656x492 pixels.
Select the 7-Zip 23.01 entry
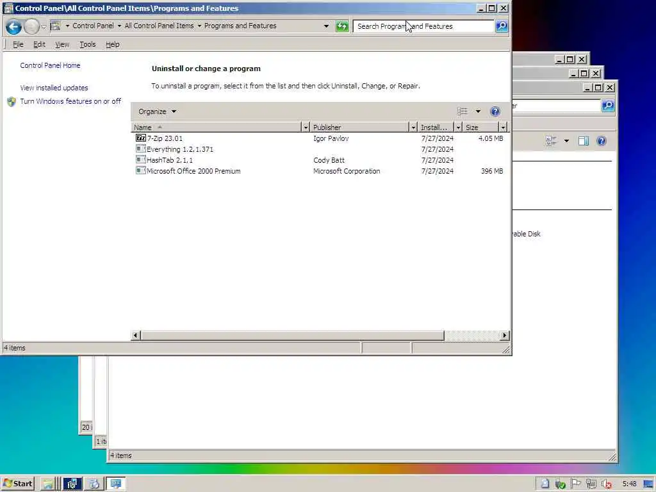tap(165, 138)
